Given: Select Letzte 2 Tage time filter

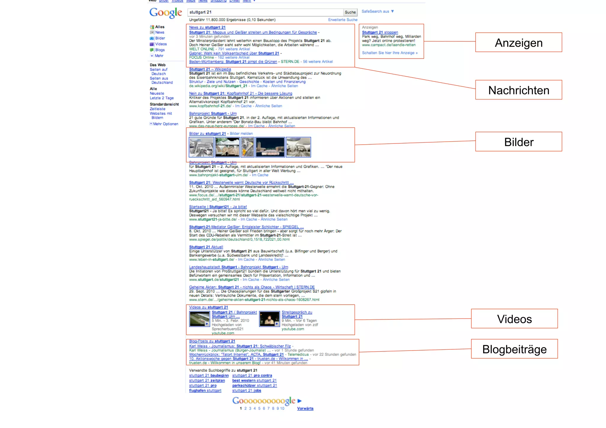Looking at the screenshot, I should coord(162,98).
